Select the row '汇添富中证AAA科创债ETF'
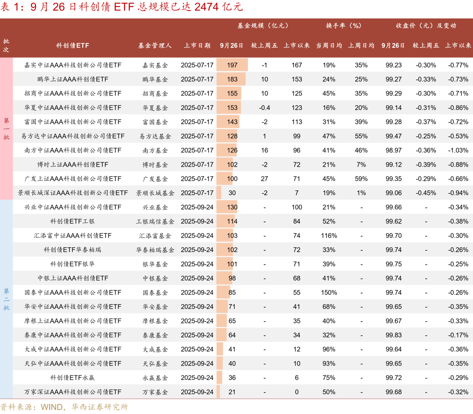 pyautogui.click(x=243, y=235)
